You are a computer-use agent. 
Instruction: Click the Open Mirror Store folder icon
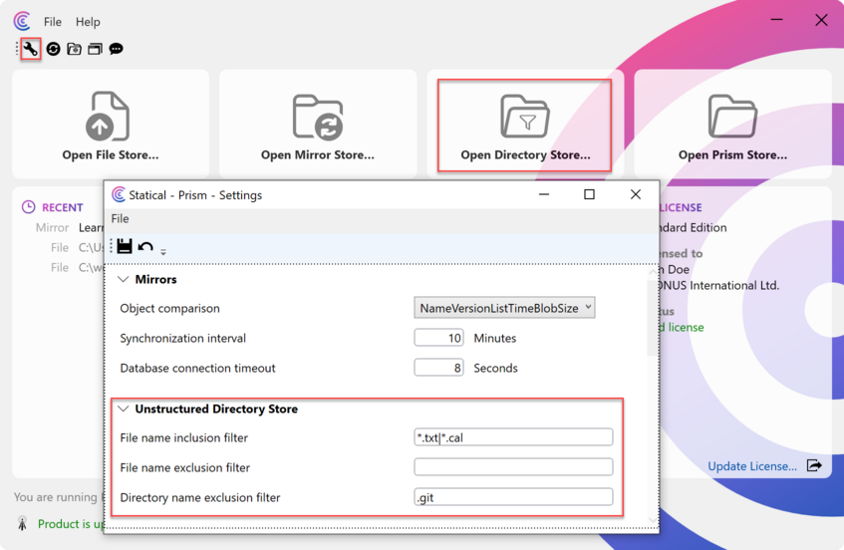click(x=318, y=117)
